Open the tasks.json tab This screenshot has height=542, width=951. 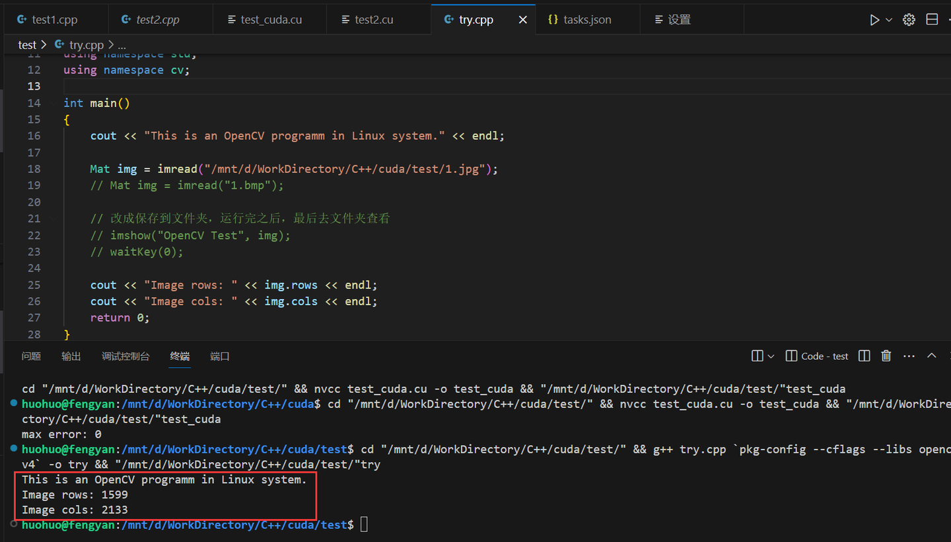[586, 20]
